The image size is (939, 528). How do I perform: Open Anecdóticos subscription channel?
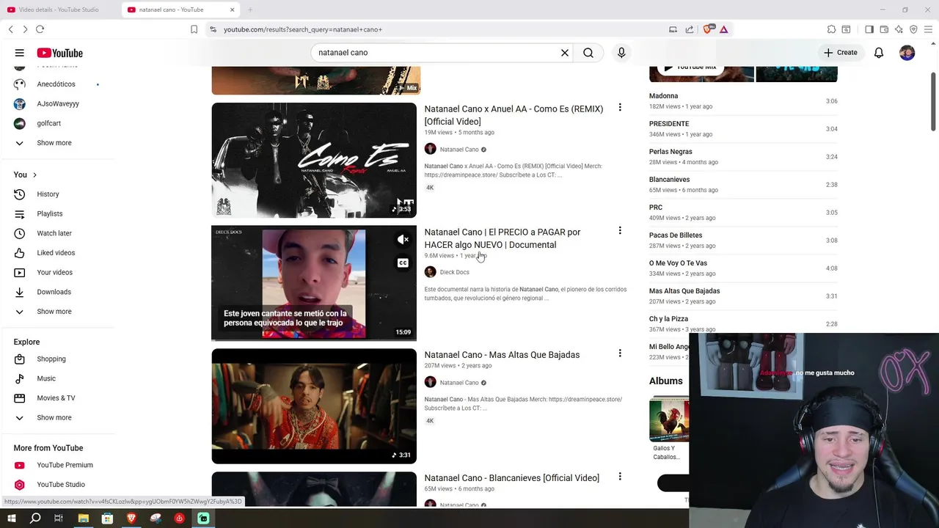(57, 84)
